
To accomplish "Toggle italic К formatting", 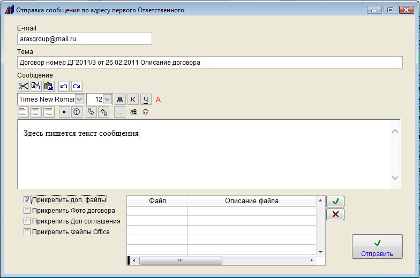I will 133,99.
